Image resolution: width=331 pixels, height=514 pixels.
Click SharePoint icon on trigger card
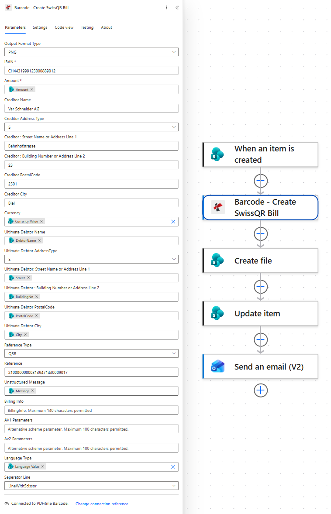pos(217,154)
